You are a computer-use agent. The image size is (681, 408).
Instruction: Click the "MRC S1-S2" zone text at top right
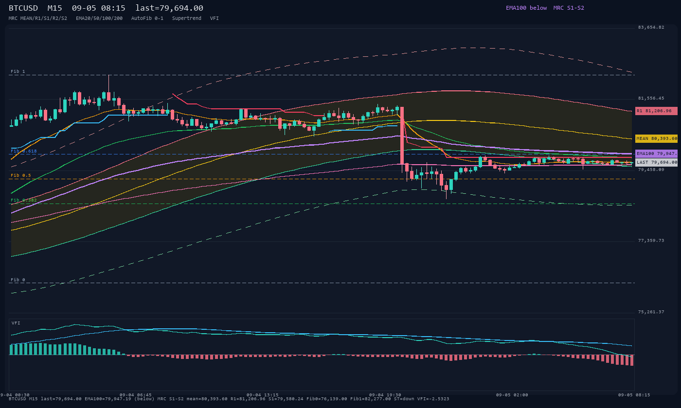[x=569, y=8]
